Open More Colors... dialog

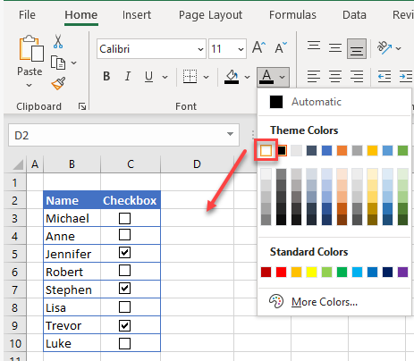(334, 302)
